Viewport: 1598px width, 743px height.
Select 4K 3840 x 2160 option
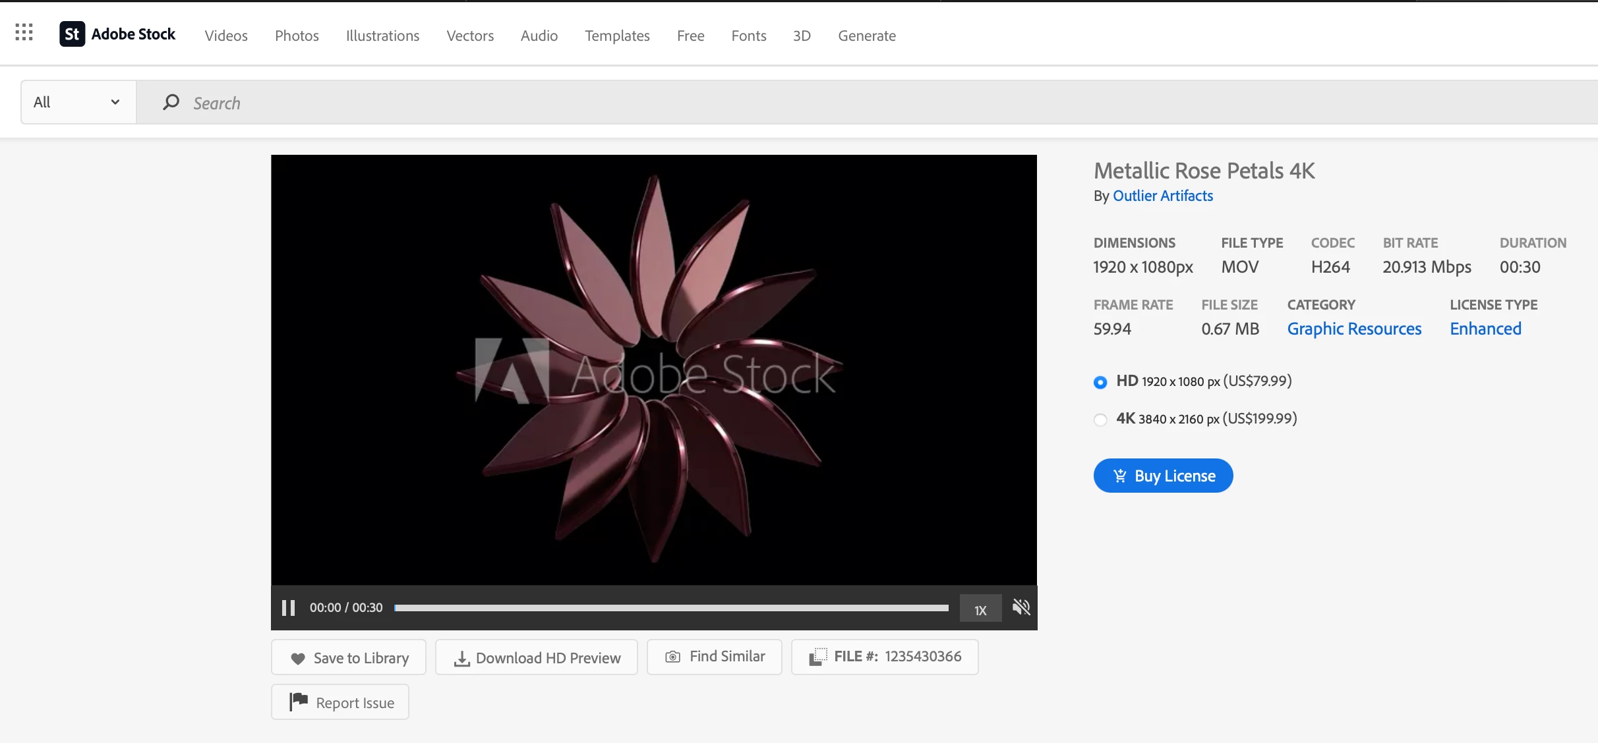point(1100,420)
